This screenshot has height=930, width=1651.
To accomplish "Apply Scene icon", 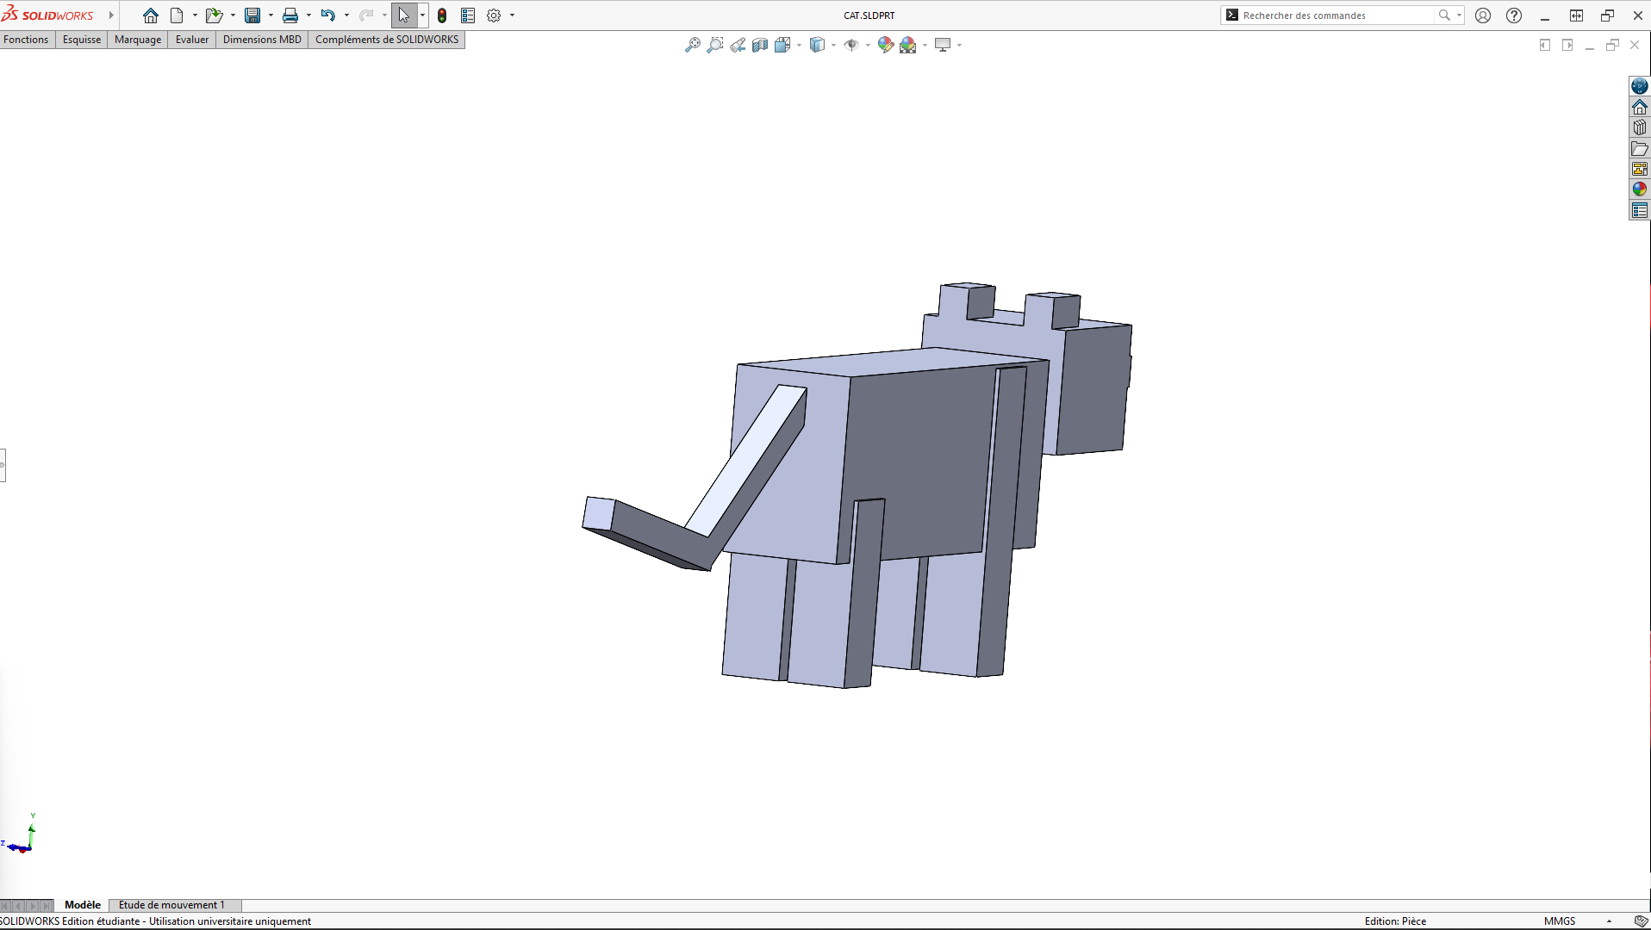I will pos(908,45).
